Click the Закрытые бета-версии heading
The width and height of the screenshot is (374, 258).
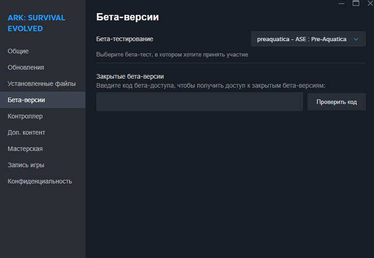[x=130, y=76]
